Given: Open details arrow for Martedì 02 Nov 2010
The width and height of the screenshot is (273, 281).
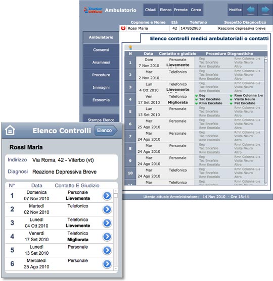Looking at the screenshot, I should (107, 209).
